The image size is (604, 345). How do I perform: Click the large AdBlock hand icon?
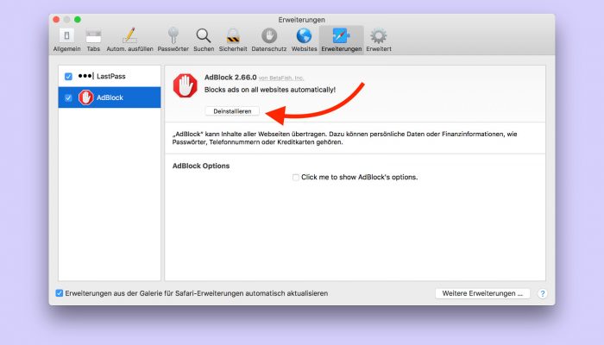pos(185,85)
